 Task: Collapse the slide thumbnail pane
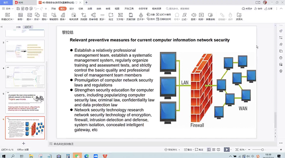point(2,27)
